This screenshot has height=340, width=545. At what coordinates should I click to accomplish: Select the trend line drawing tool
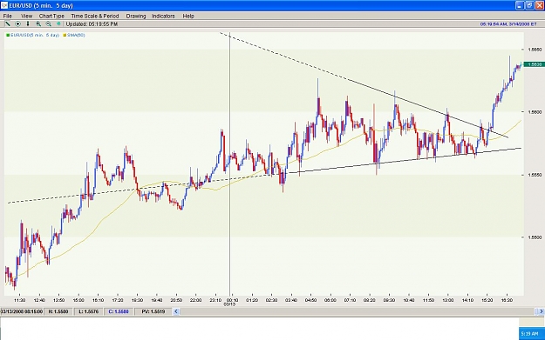coord(7,24)
